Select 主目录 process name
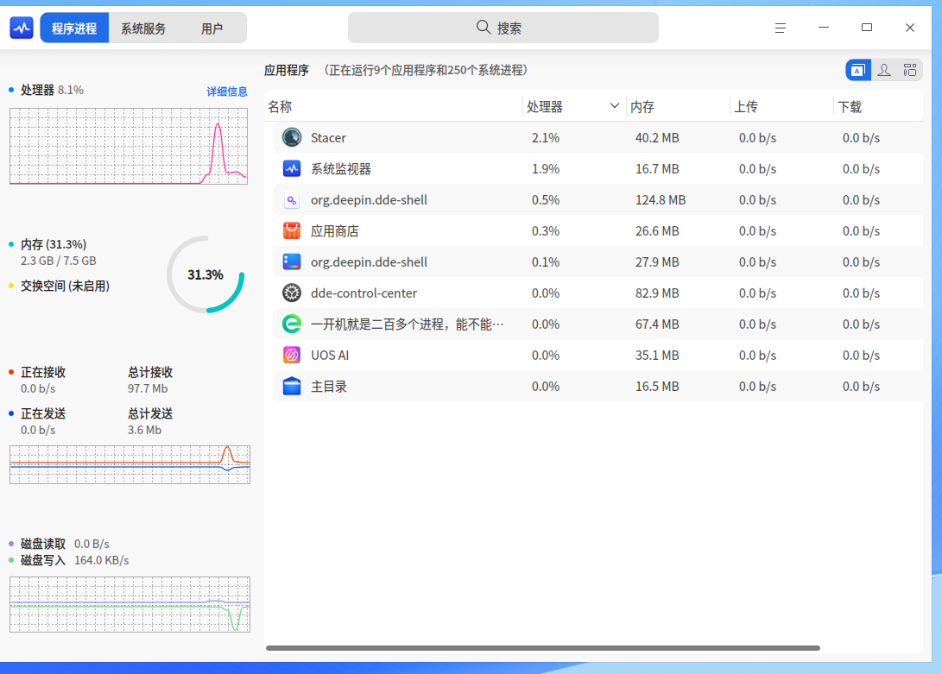The height and width of the screenshot is (674, 942). (329, 387)
